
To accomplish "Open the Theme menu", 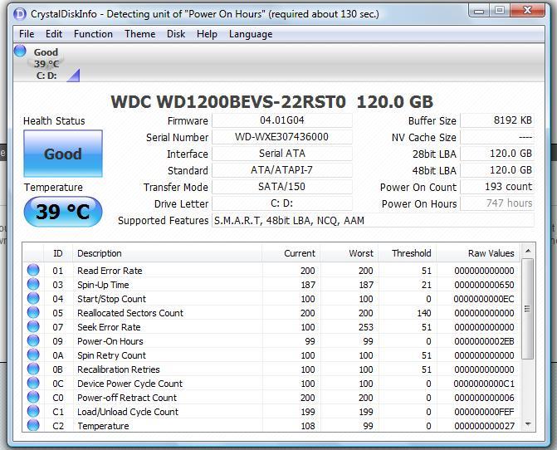I will (140, 34).
